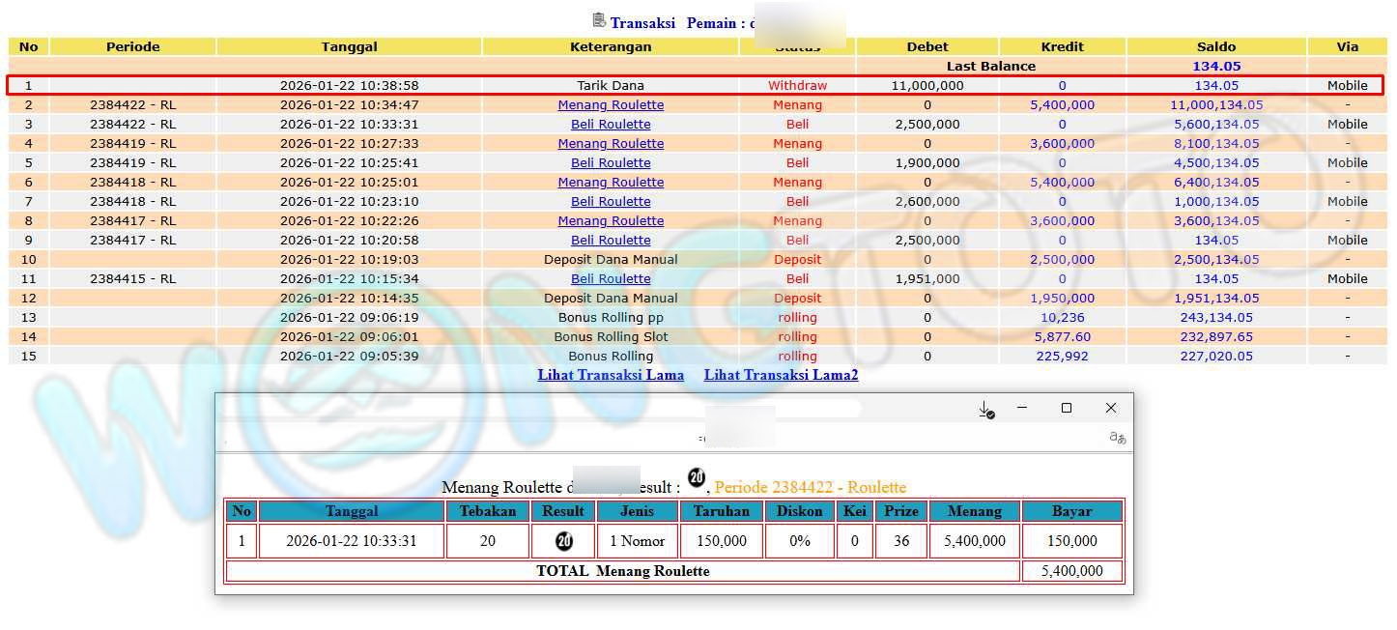Image resolution: width=1397 pixels, height=630 pixels.
Task: Open Lihat Transaksi Lama link
Action: [x=611, y=375]
